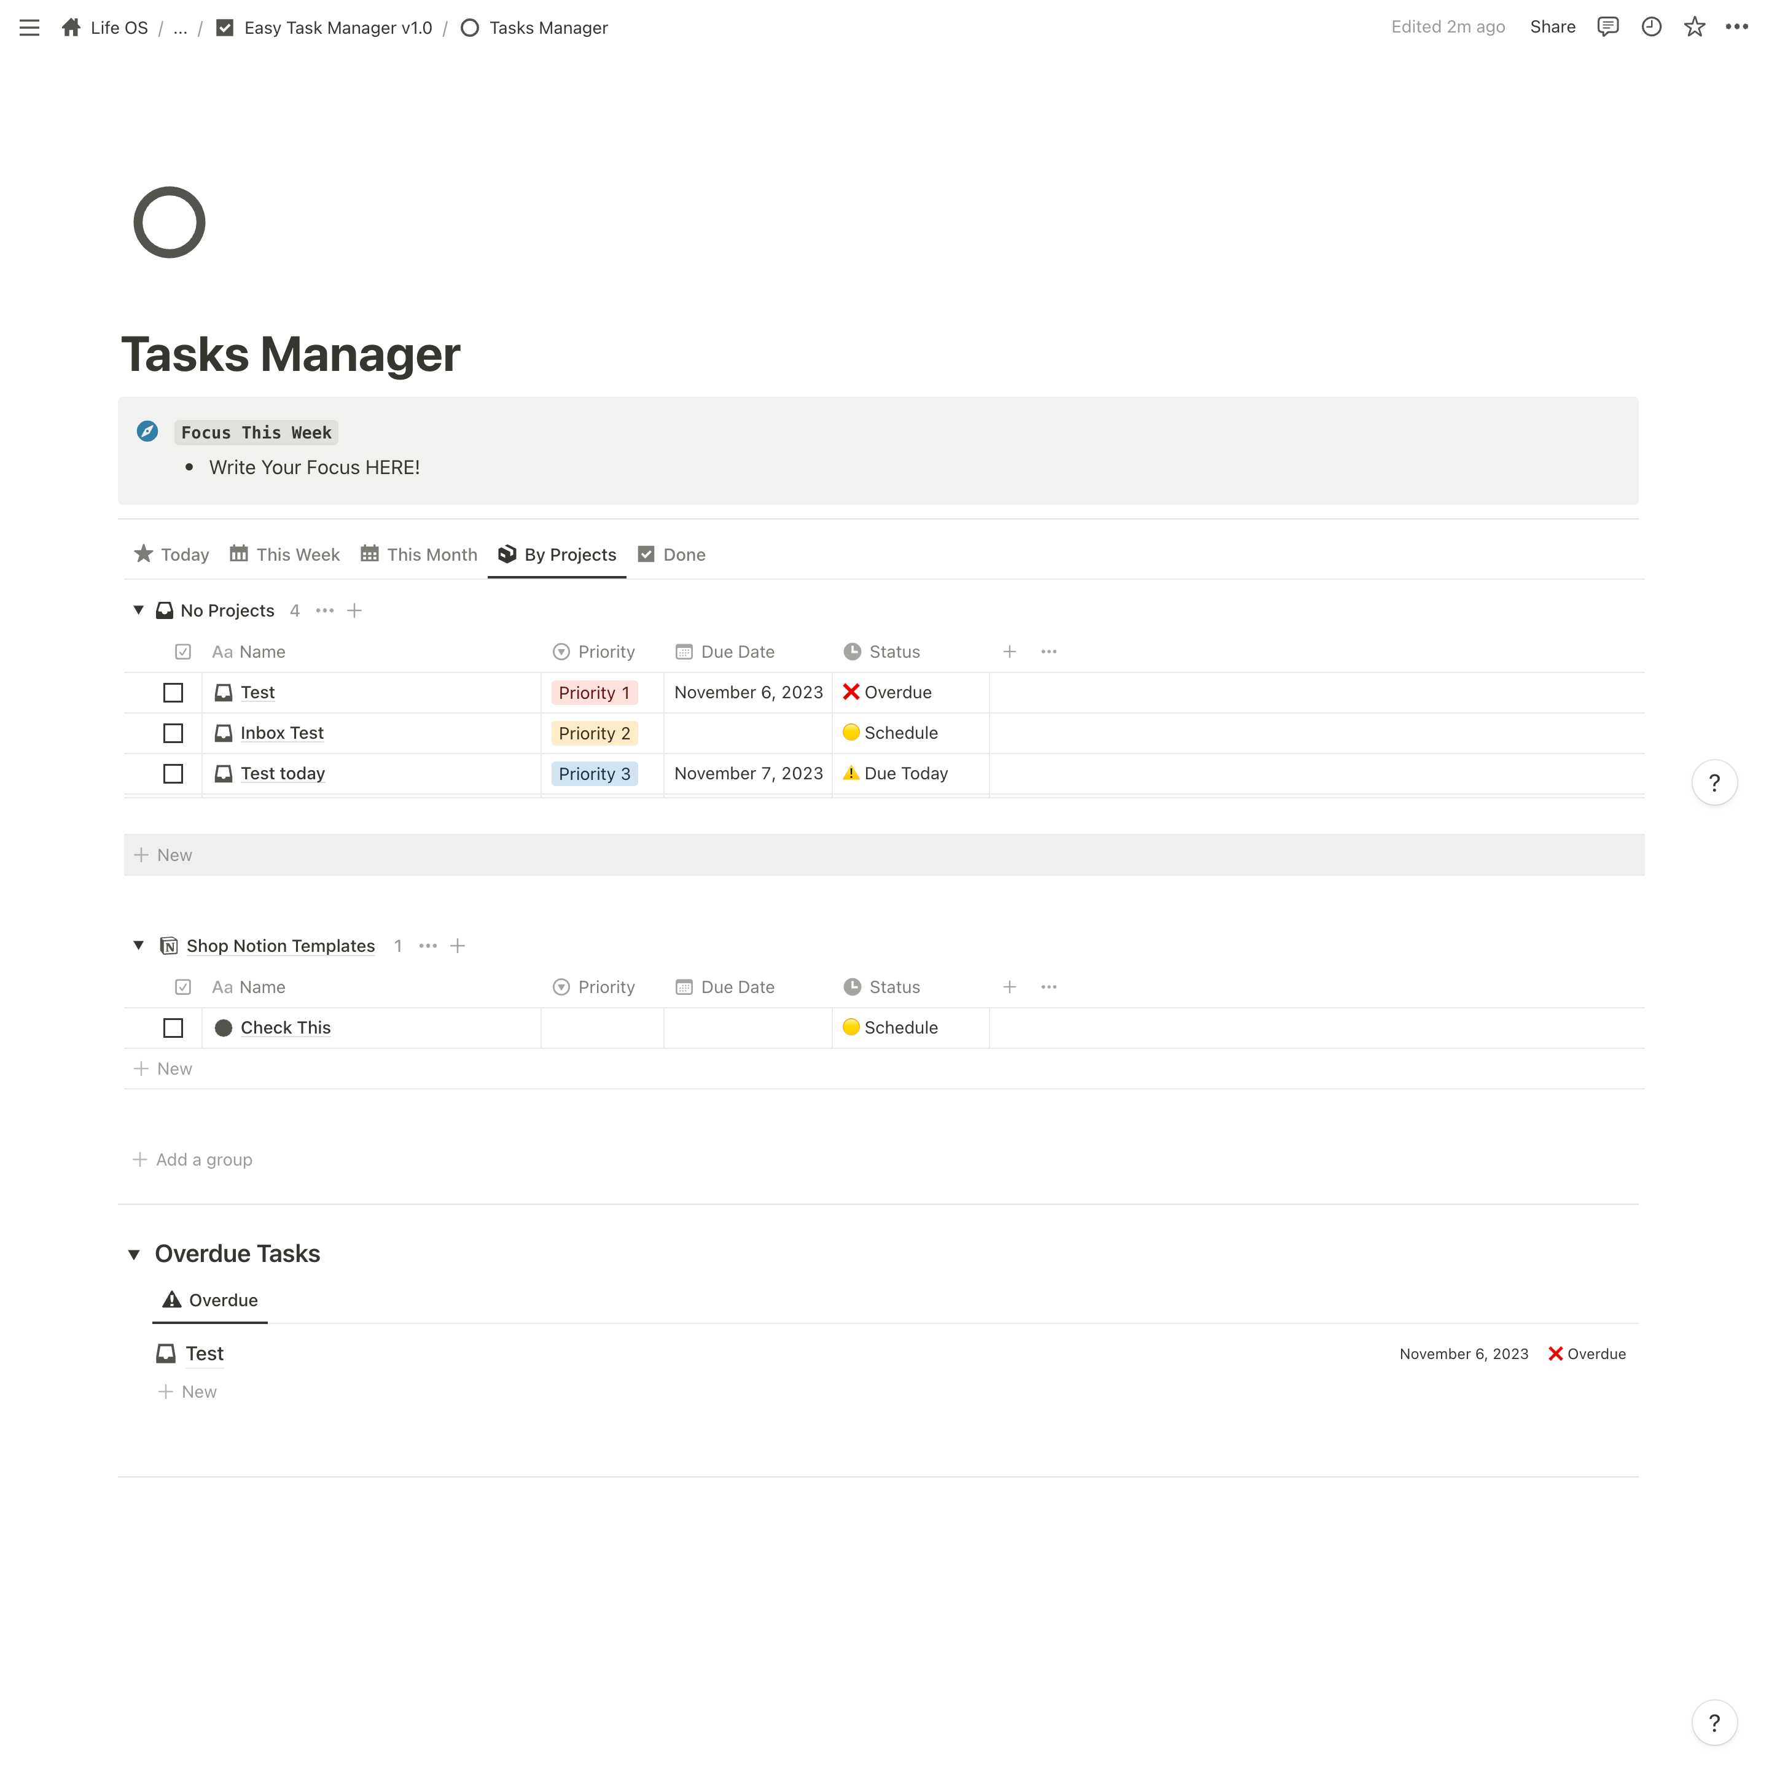Viewport: 1769px width, 1776px height.
Task: Check the checkbox for the Test task
Action: pos(173,692)
